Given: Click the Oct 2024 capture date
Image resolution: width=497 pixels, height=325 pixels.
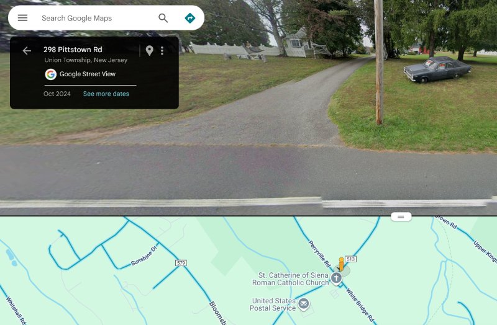Looking at the screenshot, I should pos(57,94).
